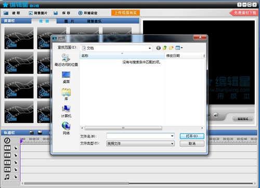Click the file list's left scroll arrow
Viewport: 260px width, 188px height.
click(x=82, y=128)
